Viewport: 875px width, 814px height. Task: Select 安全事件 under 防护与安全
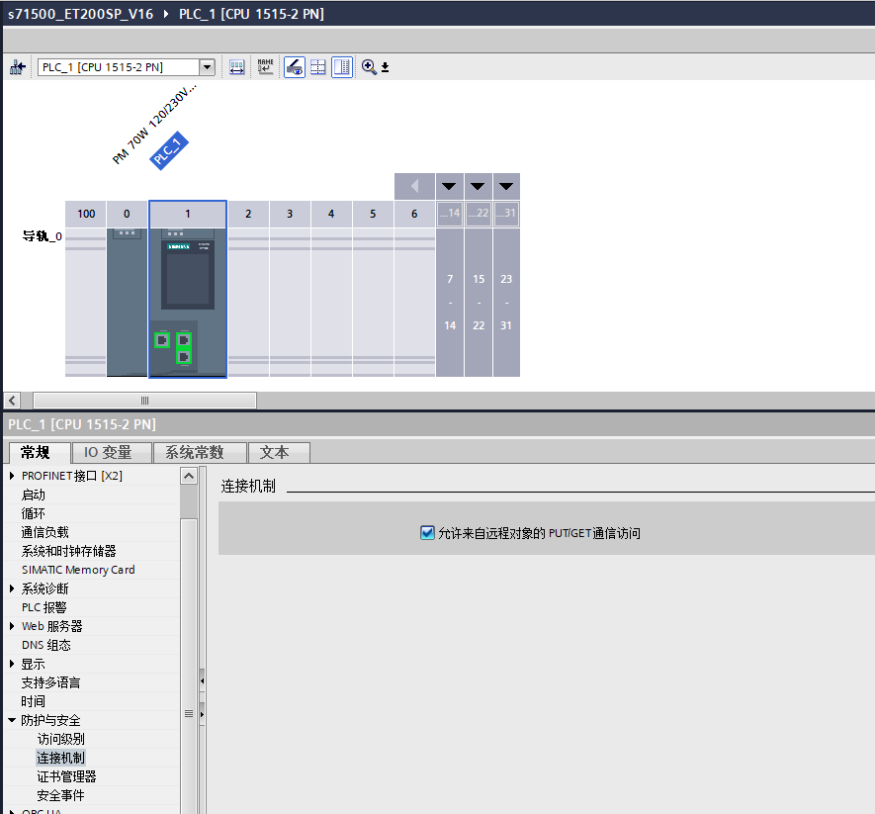coord(61,795)
